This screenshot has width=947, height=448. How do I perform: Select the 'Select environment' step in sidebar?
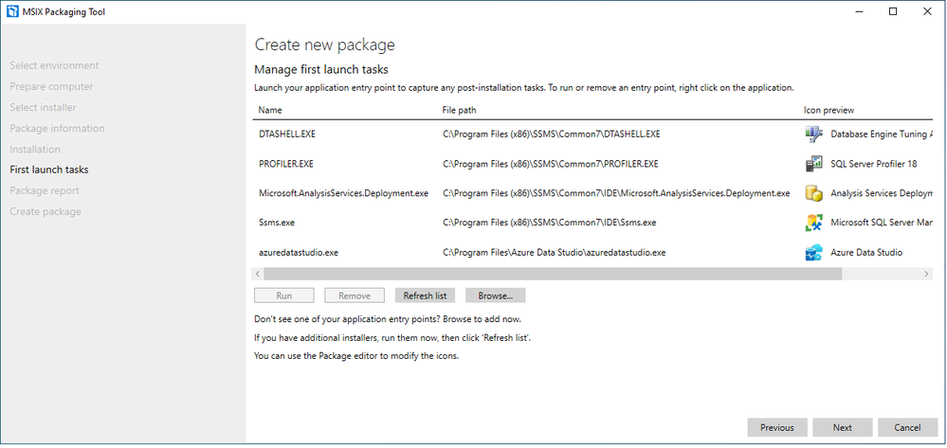coord(54,65)
